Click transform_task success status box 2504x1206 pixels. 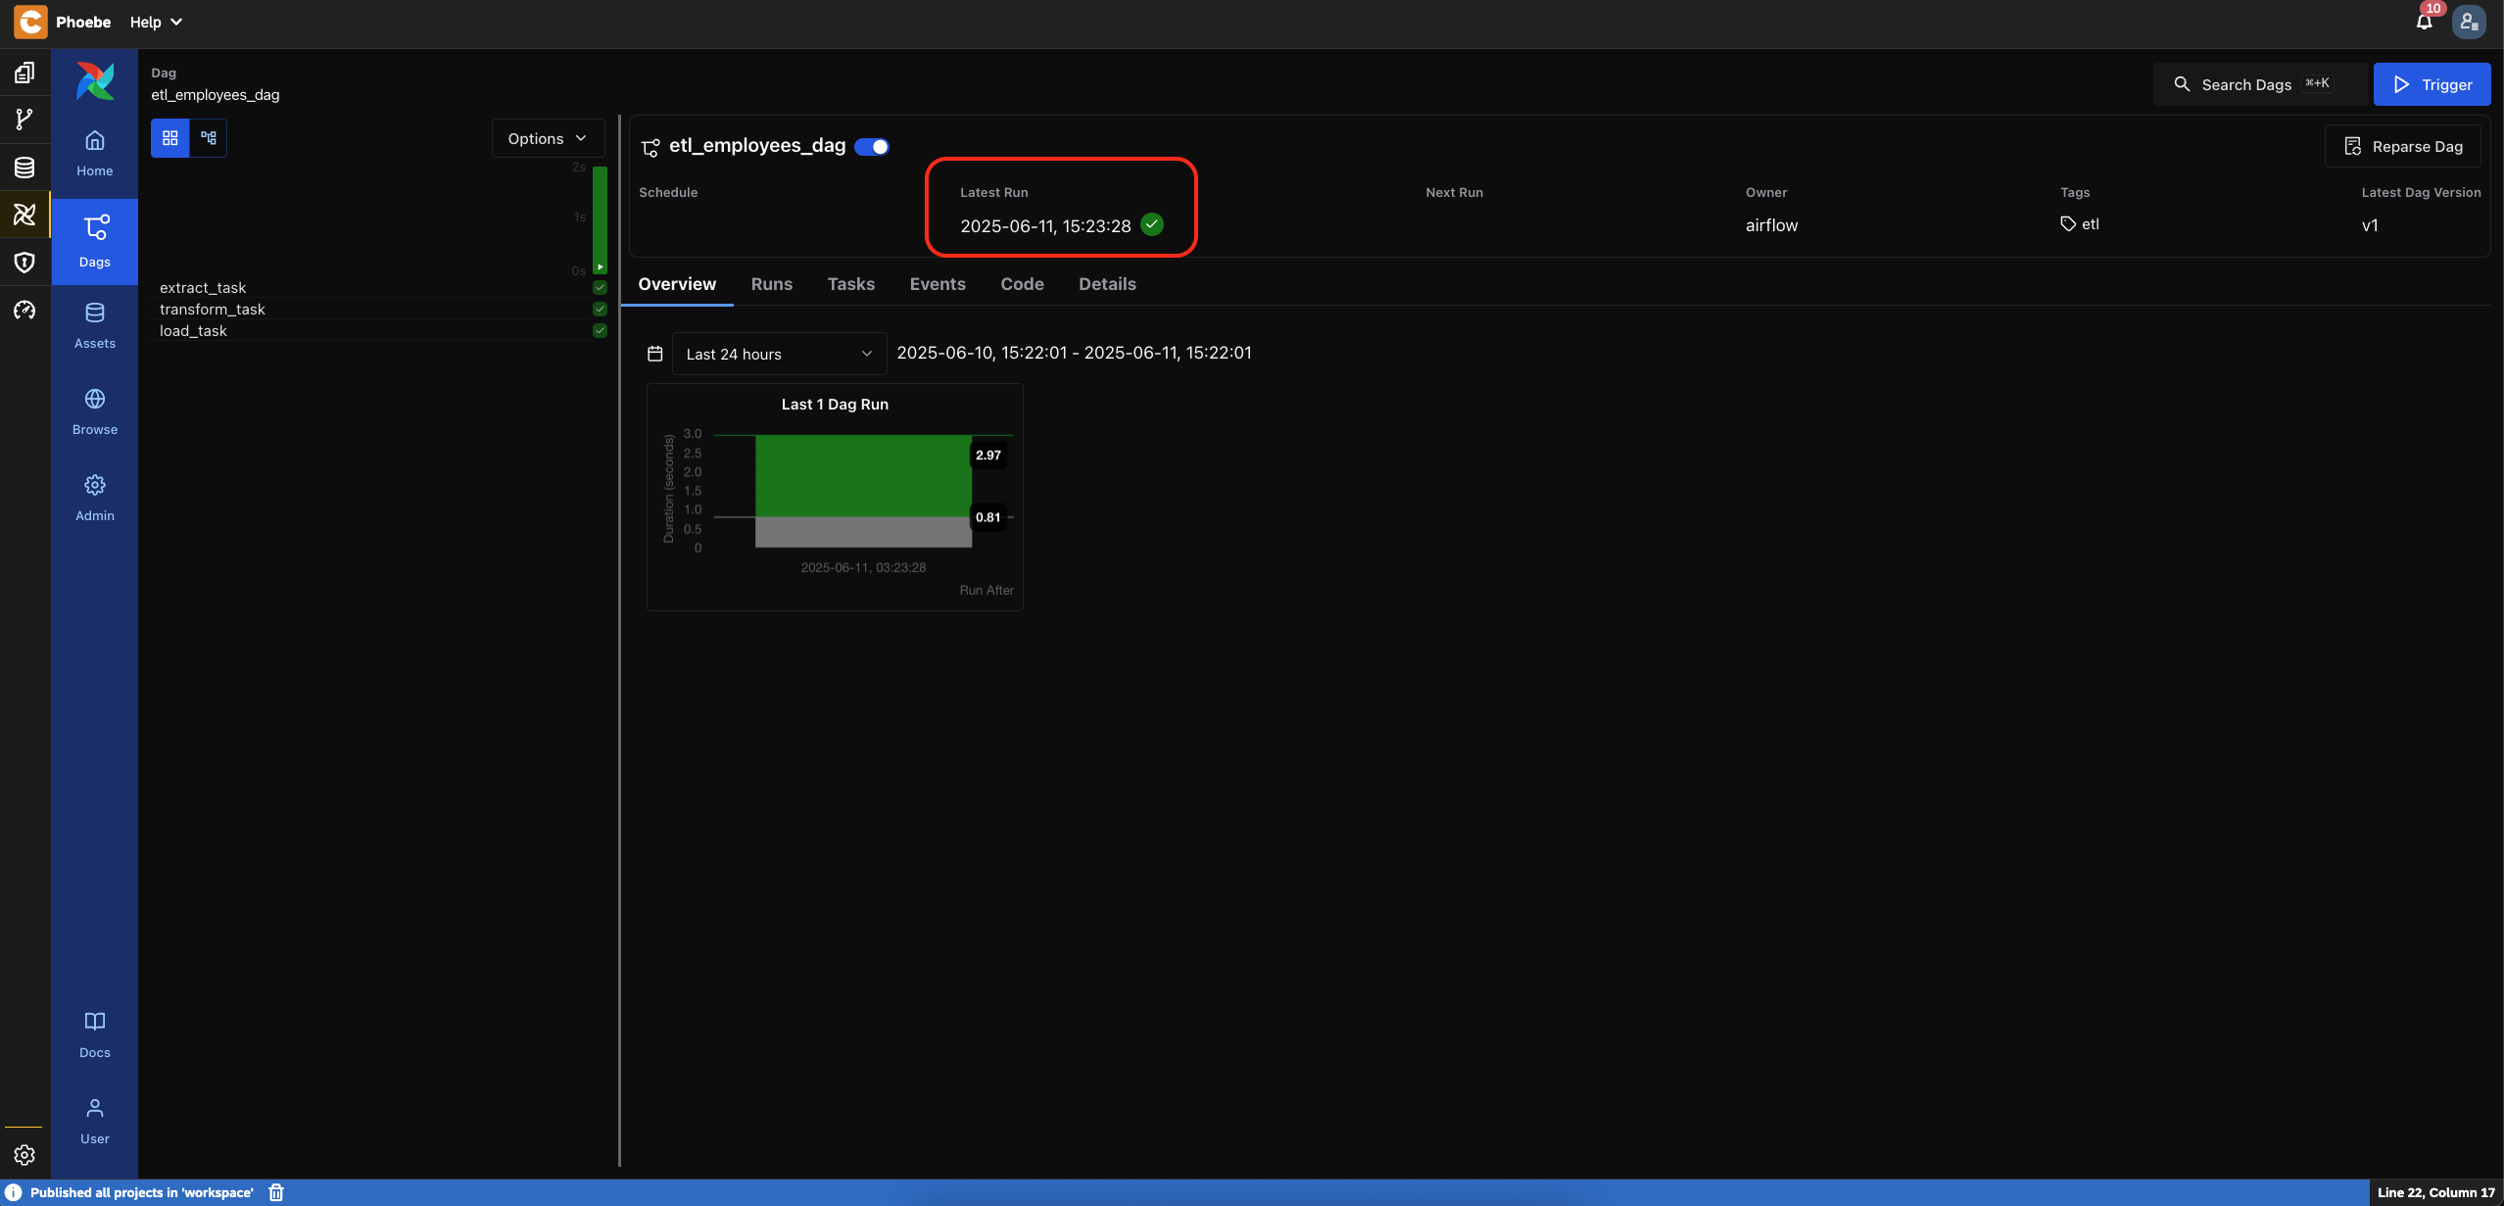click(600, 309)
